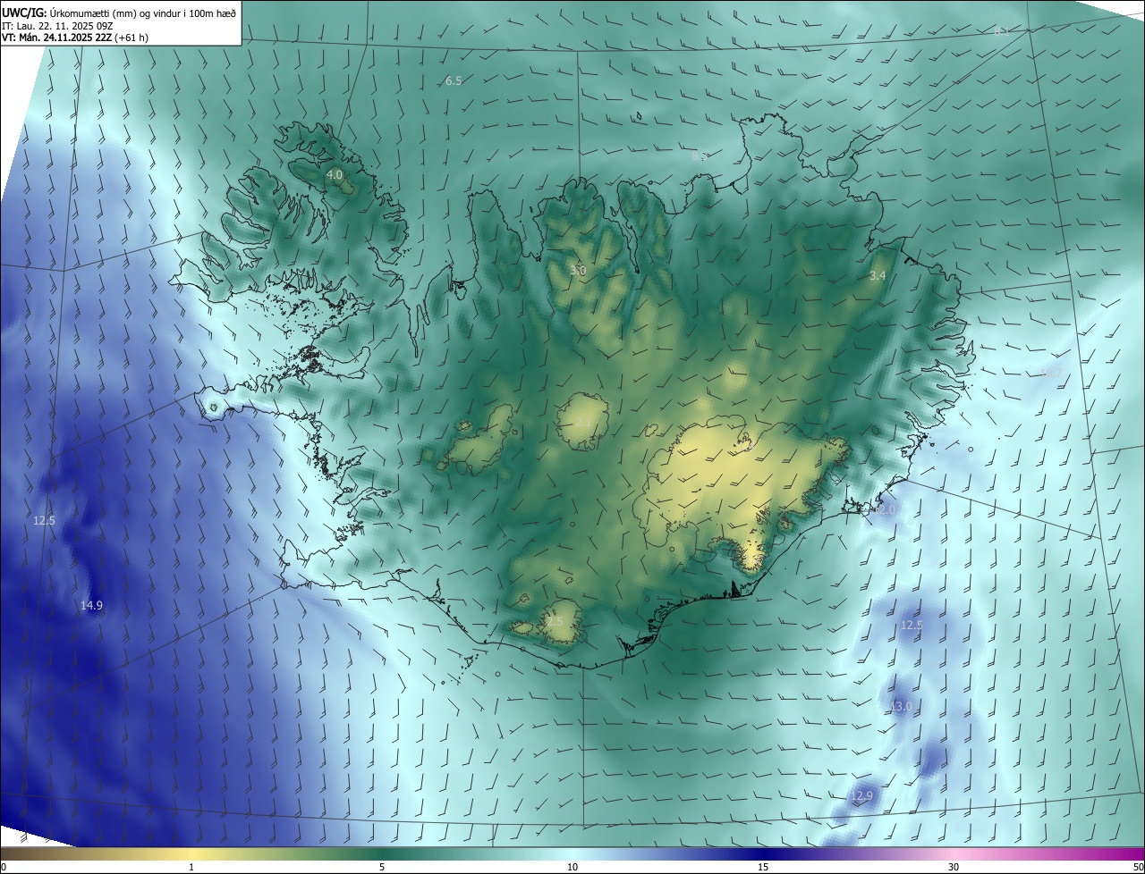Click the 14.9 value label on the map
Screen dimensions: 1145x874
(x=91, y=606)
